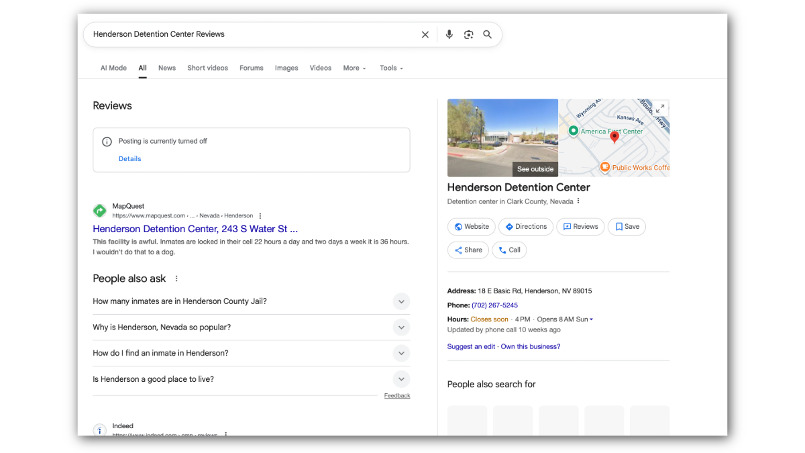Open the See outside street view photo

tap(502, 138)
